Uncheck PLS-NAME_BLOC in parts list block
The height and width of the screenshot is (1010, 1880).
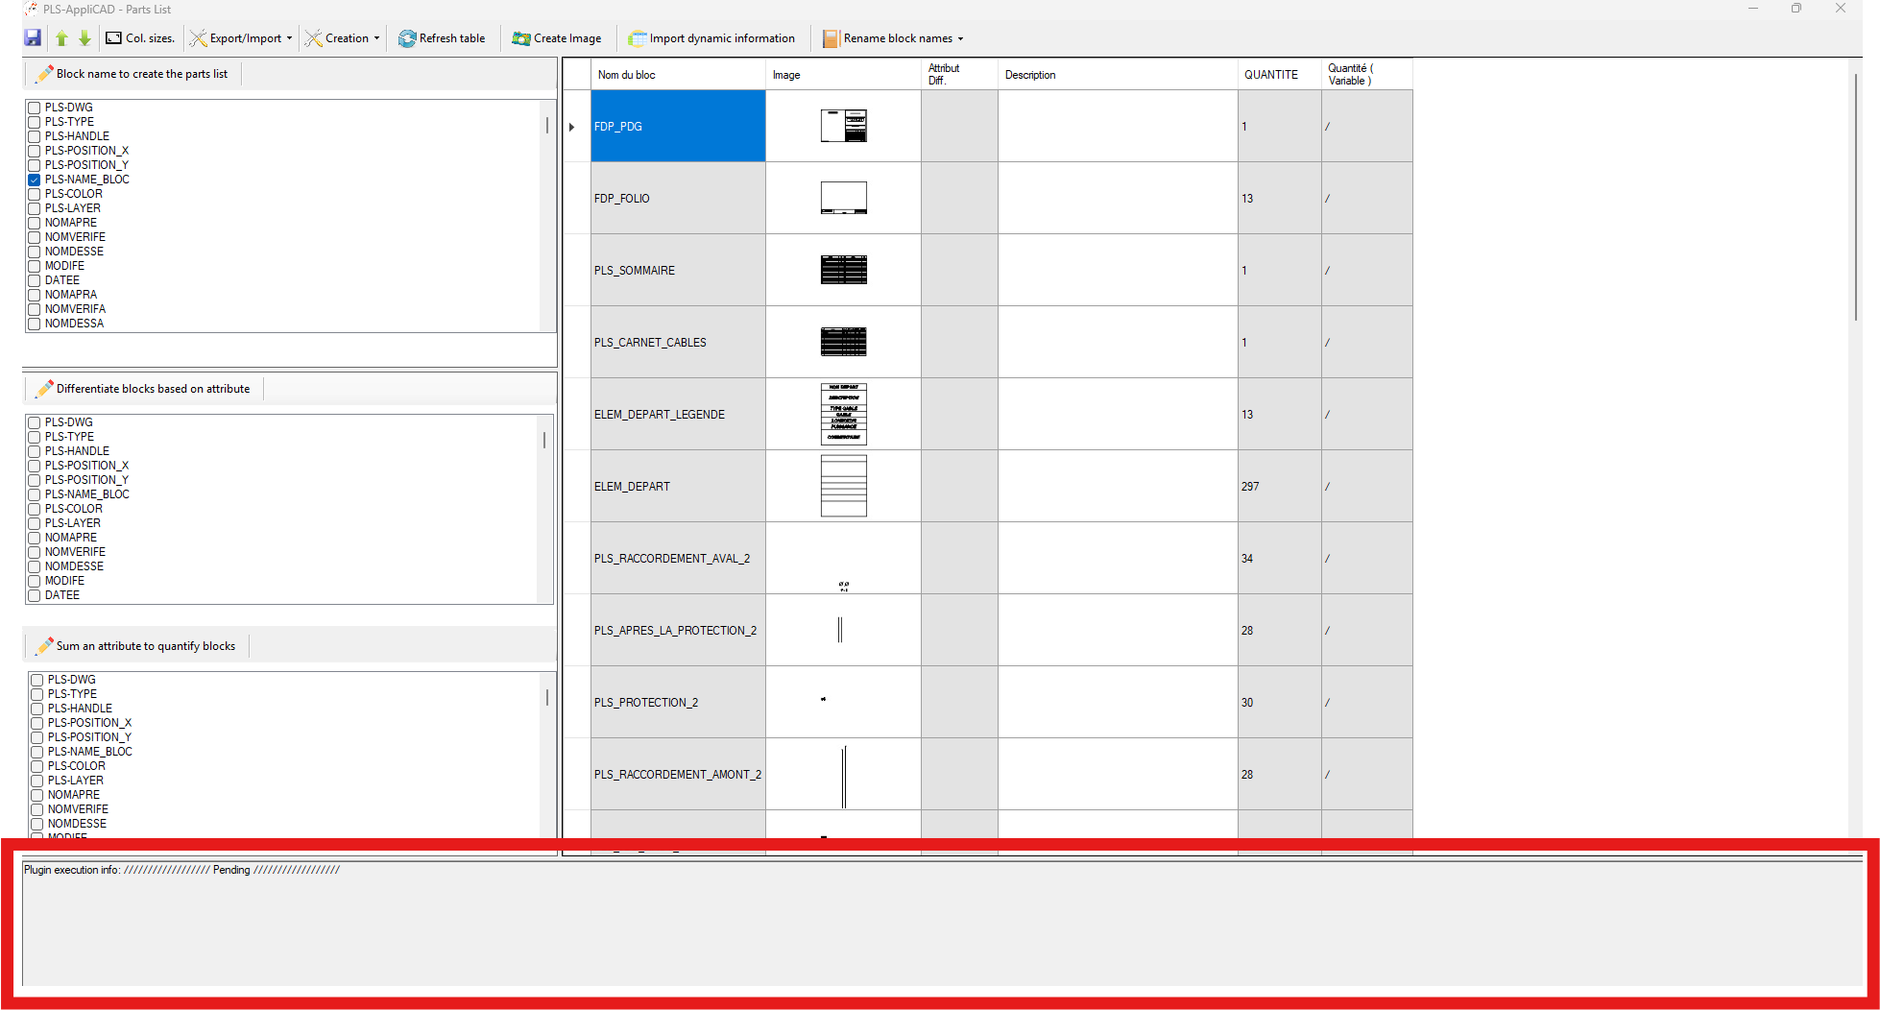point(35,180)
